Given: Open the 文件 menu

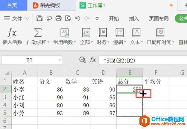Looking at the screenshot, I should (17, 18).
